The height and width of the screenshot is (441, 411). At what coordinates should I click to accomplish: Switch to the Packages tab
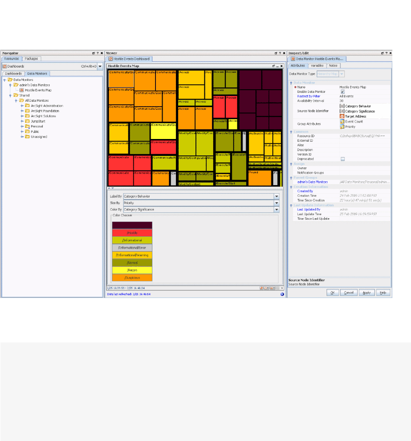pyautogui.click(x=31, y=59)
